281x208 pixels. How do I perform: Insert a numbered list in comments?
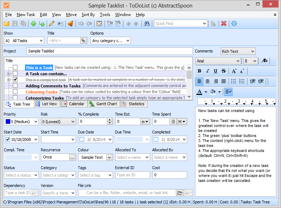point(242,81)
